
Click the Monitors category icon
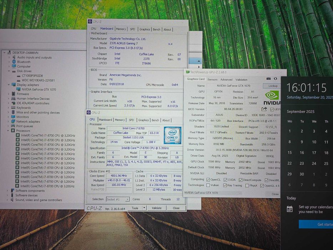coord(13,117)
